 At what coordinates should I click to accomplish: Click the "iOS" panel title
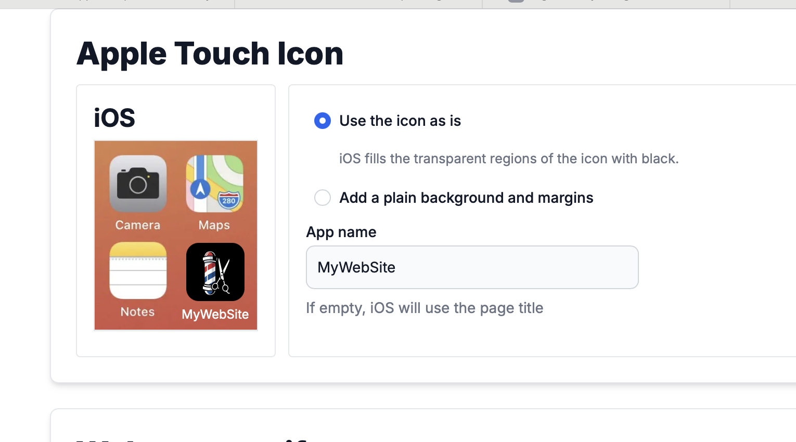114,118
